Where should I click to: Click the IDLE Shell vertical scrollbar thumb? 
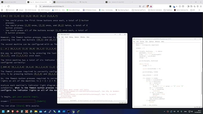tap(127, 93)
